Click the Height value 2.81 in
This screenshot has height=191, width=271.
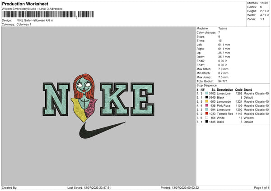[264, 11]
